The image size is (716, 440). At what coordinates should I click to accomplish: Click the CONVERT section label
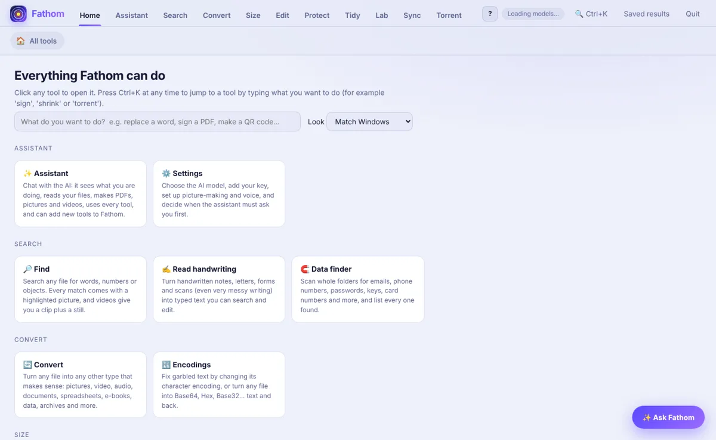point(30,340)
